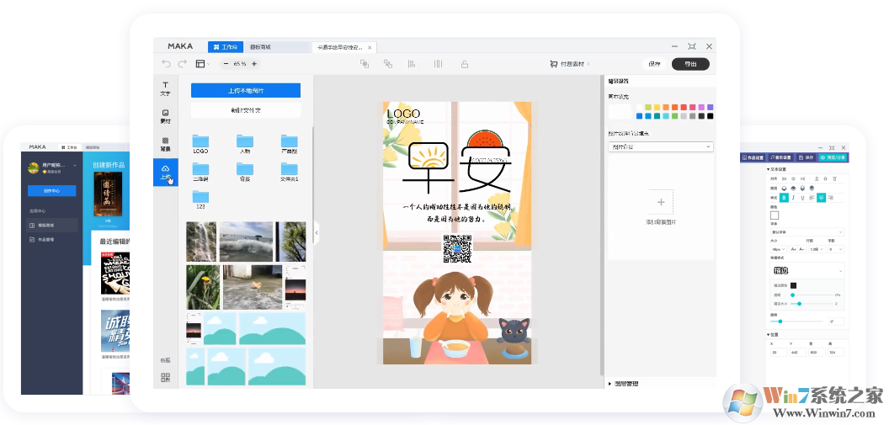Open the background fill mode dropdown
889x425 pixels.
pos(660,146)
